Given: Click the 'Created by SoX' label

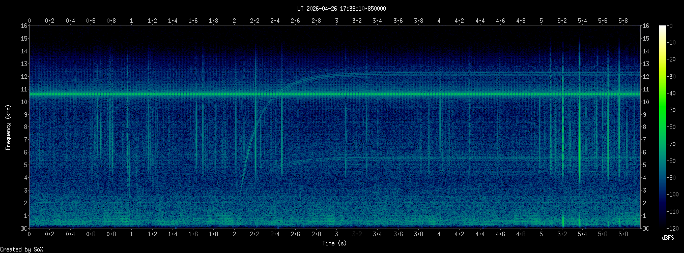Looking at the screenshot, I should click(x=21, y=249).
